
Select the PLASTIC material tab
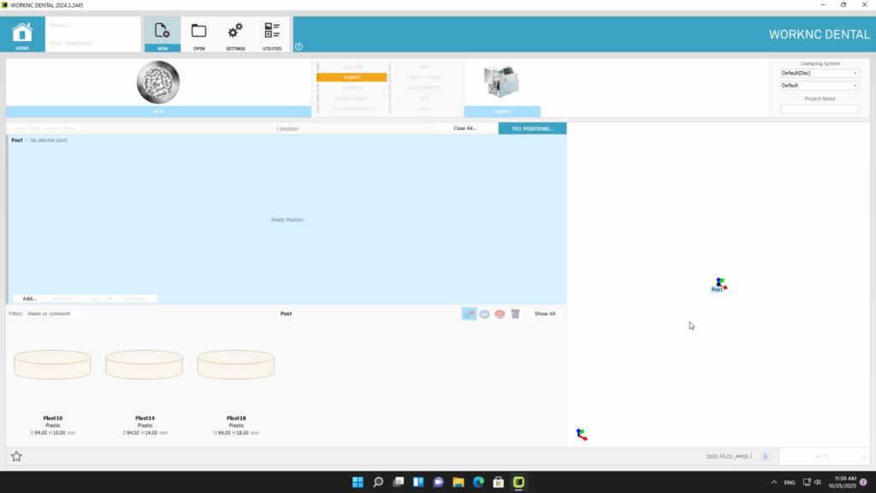(352, 77)
